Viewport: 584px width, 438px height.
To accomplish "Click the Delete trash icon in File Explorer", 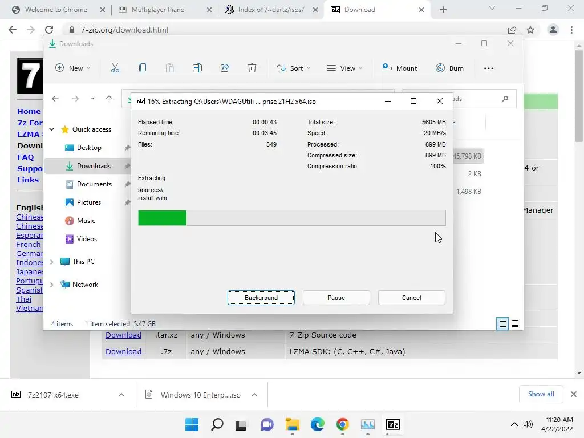I will 252,68.
